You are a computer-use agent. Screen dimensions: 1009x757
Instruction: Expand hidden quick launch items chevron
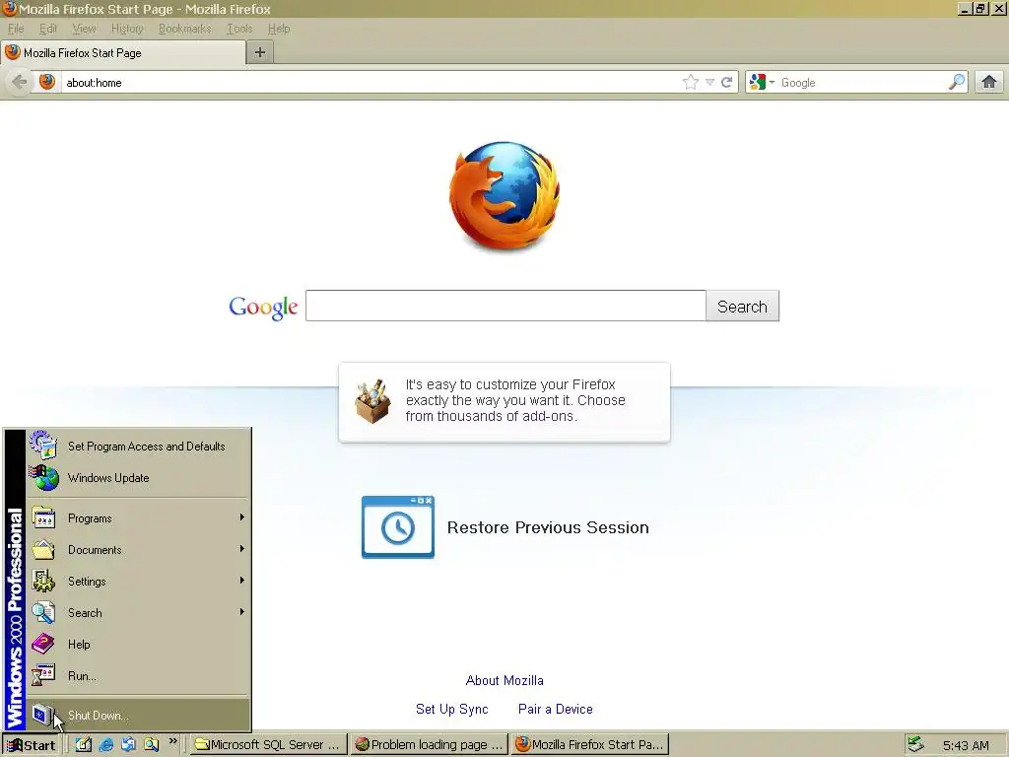click(172, 741)
